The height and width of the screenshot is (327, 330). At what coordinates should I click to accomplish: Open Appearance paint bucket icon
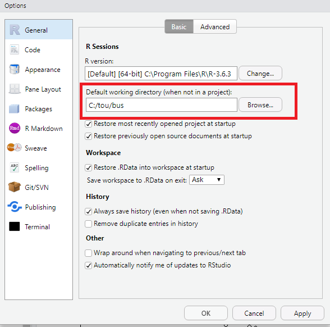[15, 69]
